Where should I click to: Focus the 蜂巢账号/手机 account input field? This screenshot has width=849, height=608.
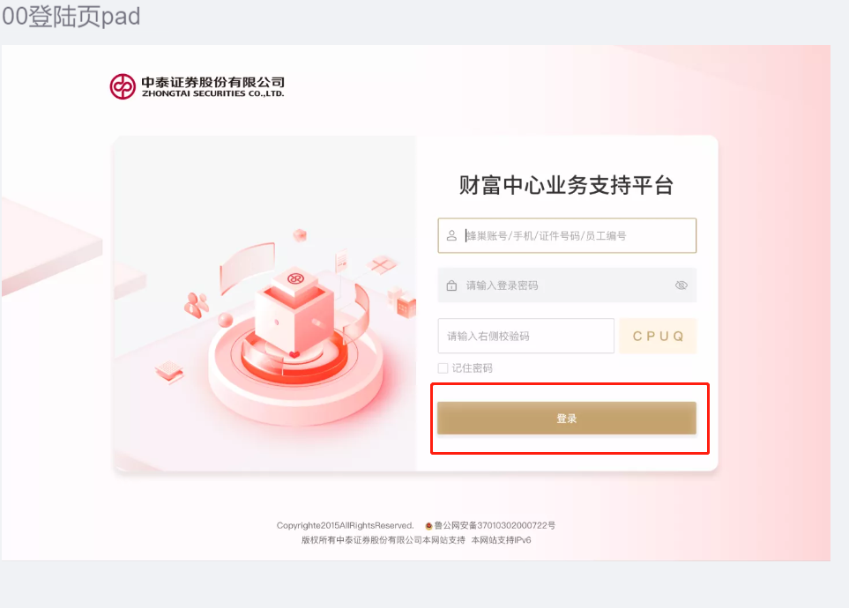coord(567,235)
